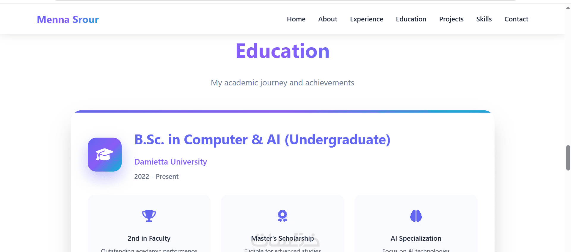The width and height of the screenshot is (571, 252).
Task: Open the Projects nav link
Action: [x=451, y=19]
